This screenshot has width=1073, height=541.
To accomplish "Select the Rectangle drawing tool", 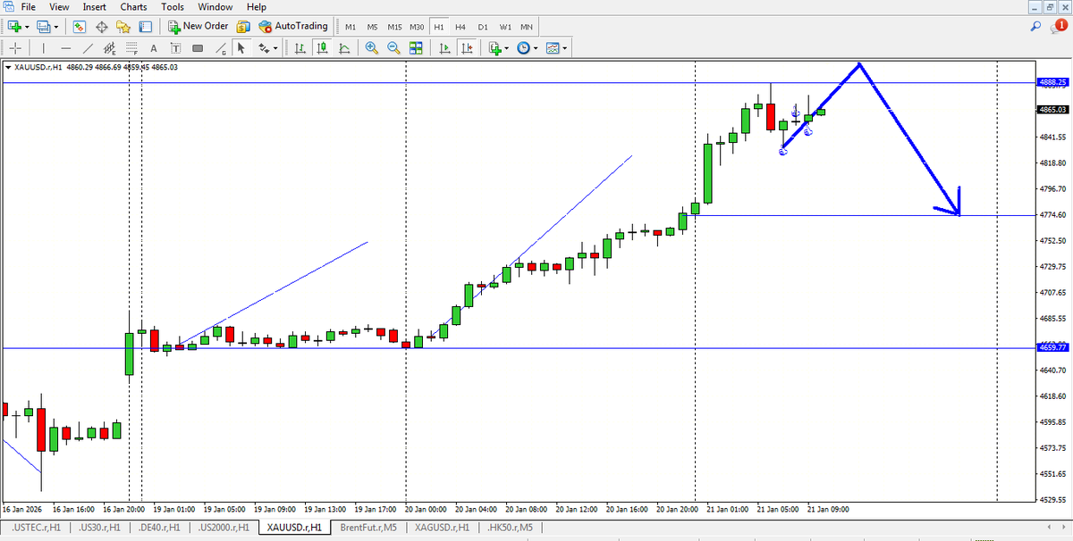I will 197,48.
